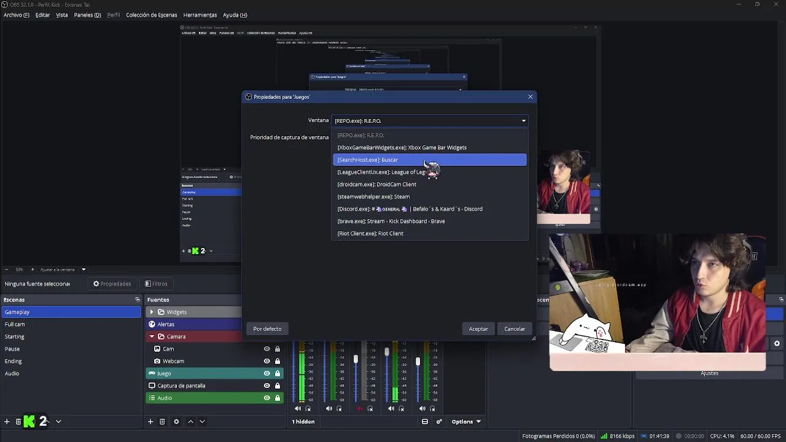Open settings gear icon right of the camera overlay

[x=777, y=344]
